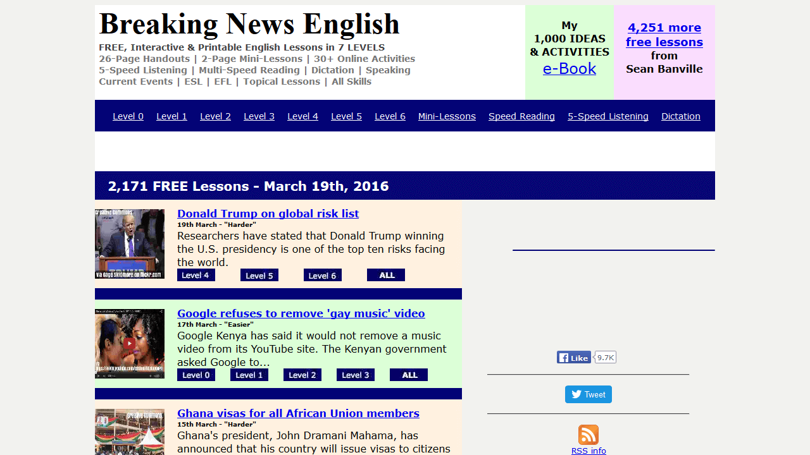Click the Twitter Tweet button

[589, 394]
